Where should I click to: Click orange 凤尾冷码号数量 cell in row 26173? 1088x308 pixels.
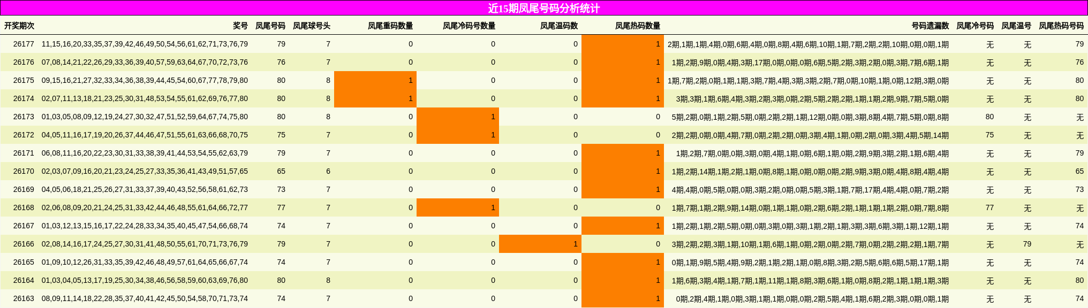tap(458, 117)
